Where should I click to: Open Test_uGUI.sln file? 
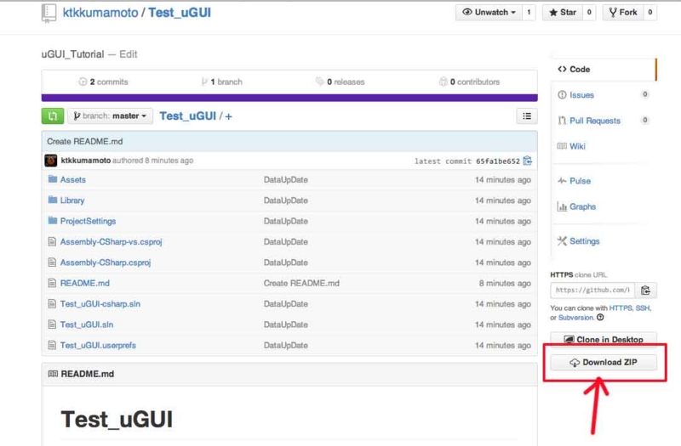pyautogui.click(x=87, y=325)
